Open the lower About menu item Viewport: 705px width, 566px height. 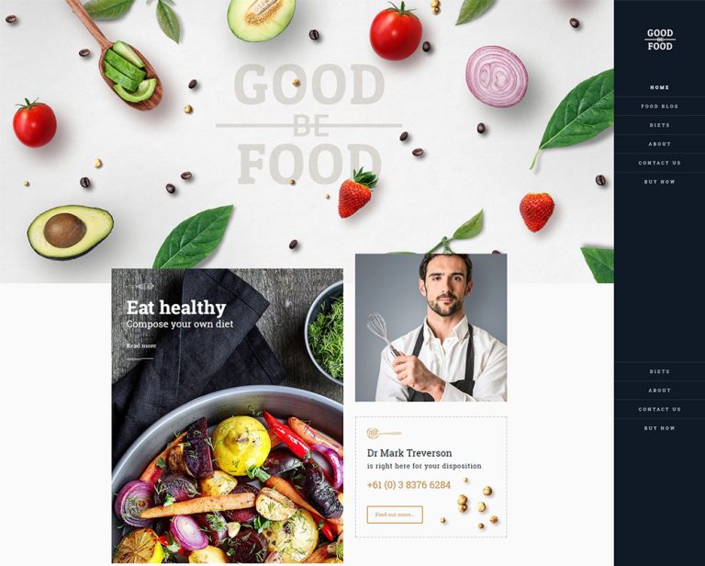click(x=659, y=391)
